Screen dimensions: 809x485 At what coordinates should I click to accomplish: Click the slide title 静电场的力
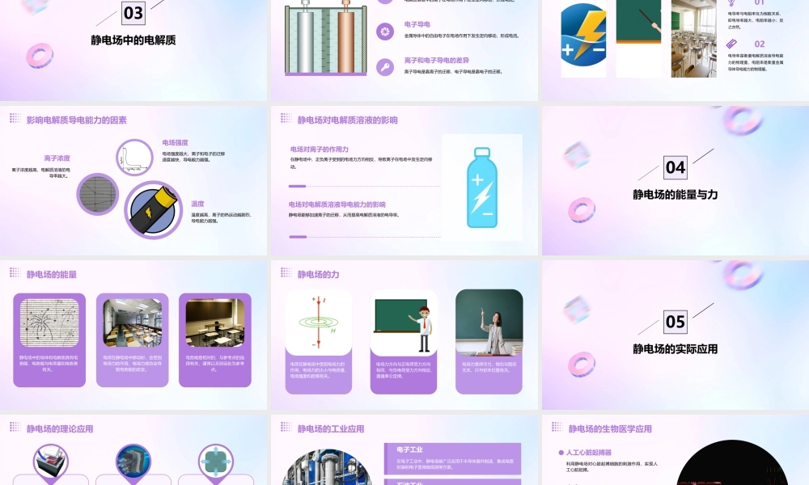318,275
